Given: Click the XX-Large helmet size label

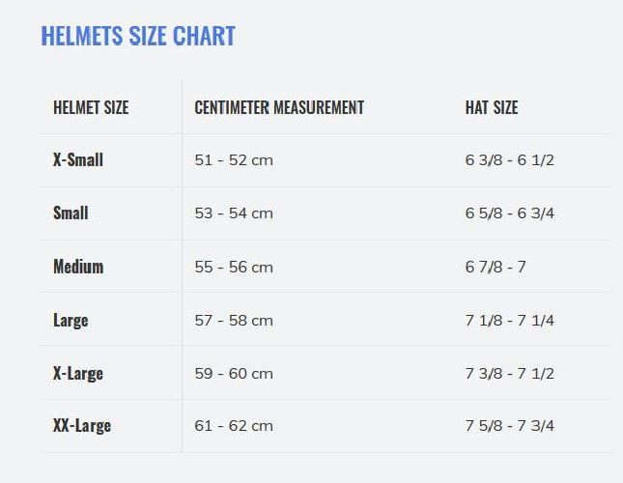Looking at the screenshot, I should tap(82, 425).
